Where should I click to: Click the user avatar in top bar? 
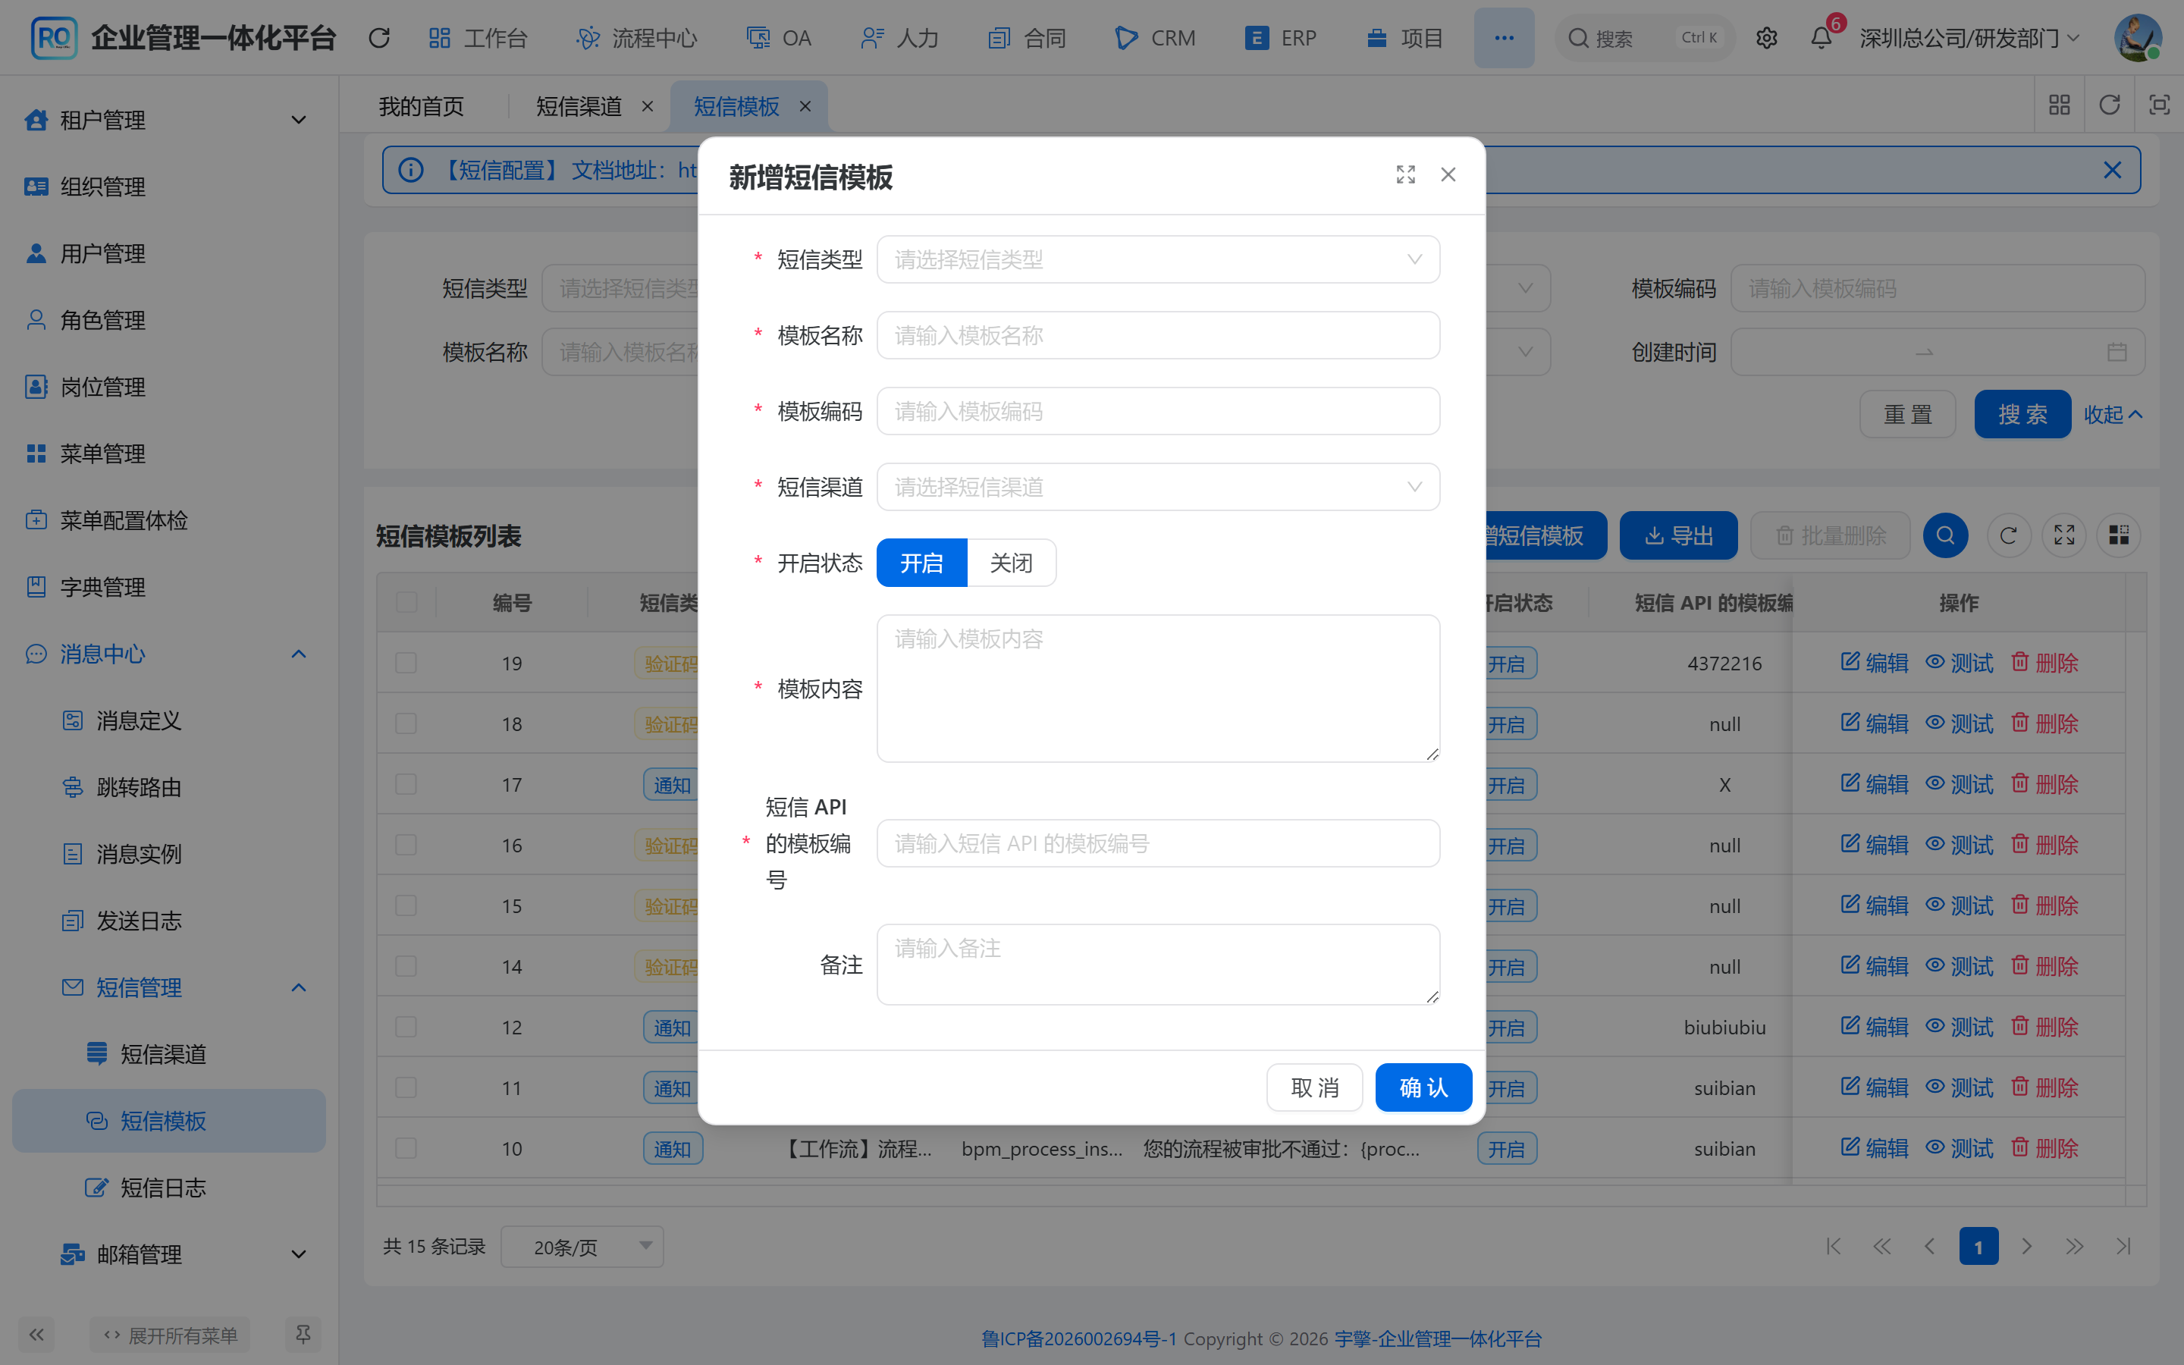2137,38
